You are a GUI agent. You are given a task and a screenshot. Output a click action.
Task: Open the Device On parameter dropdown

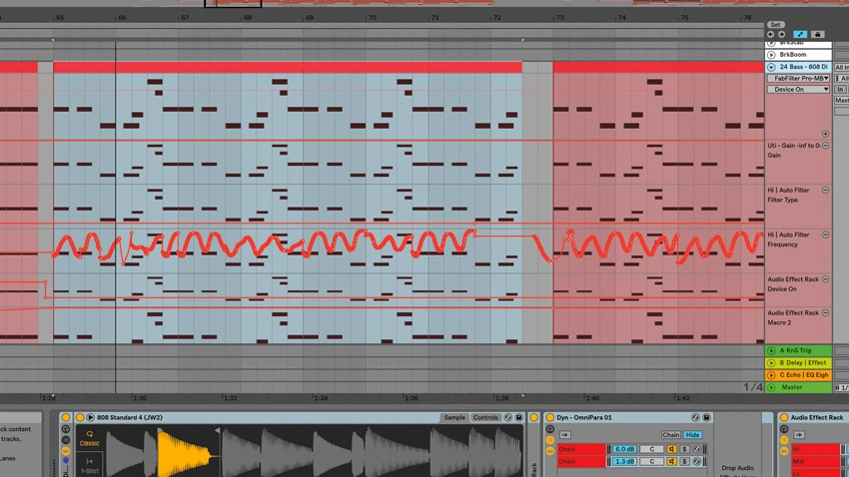[799, 89]
